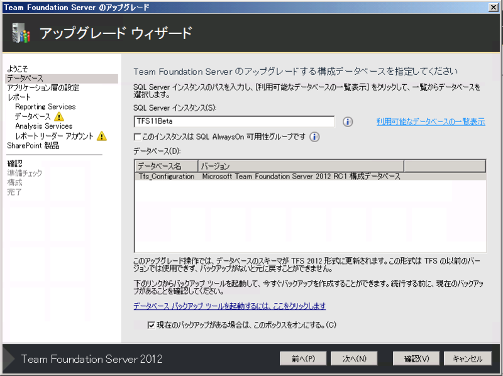
Task: Close the upgrade wizard window
Action: [494, 7]
